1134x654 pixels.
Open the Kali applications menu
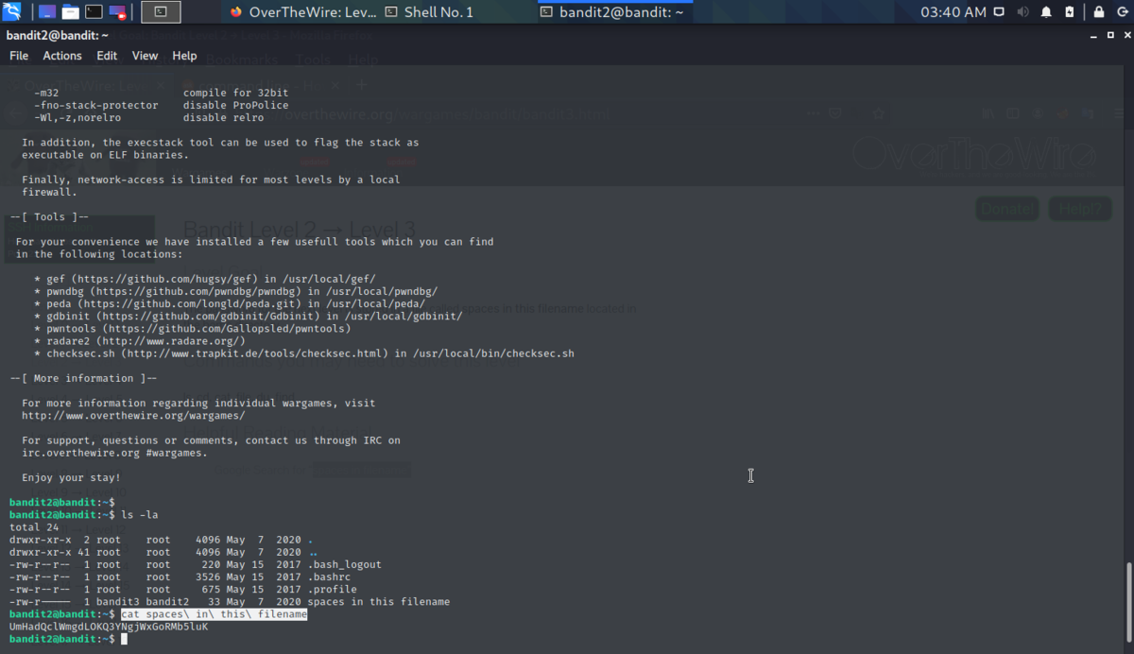[x=11, y=12]
